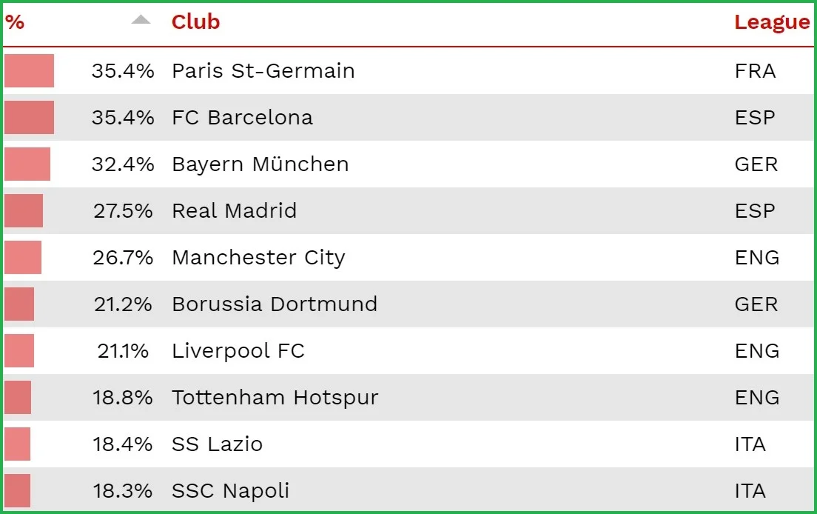Click SS Lazio club name

click(x=217, y=444)
